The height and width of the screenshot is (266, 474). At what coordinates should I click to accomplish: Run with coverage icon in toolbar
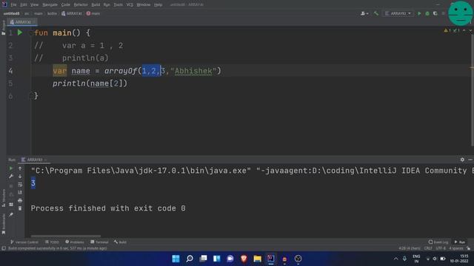(x=435, y=13)
